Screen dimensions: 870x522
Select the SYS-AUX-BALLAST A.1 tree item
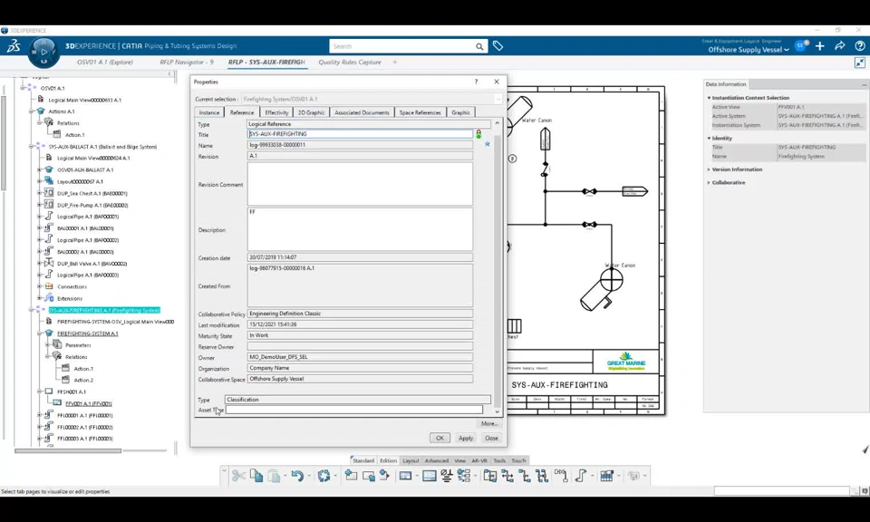(x=102, y=147)
